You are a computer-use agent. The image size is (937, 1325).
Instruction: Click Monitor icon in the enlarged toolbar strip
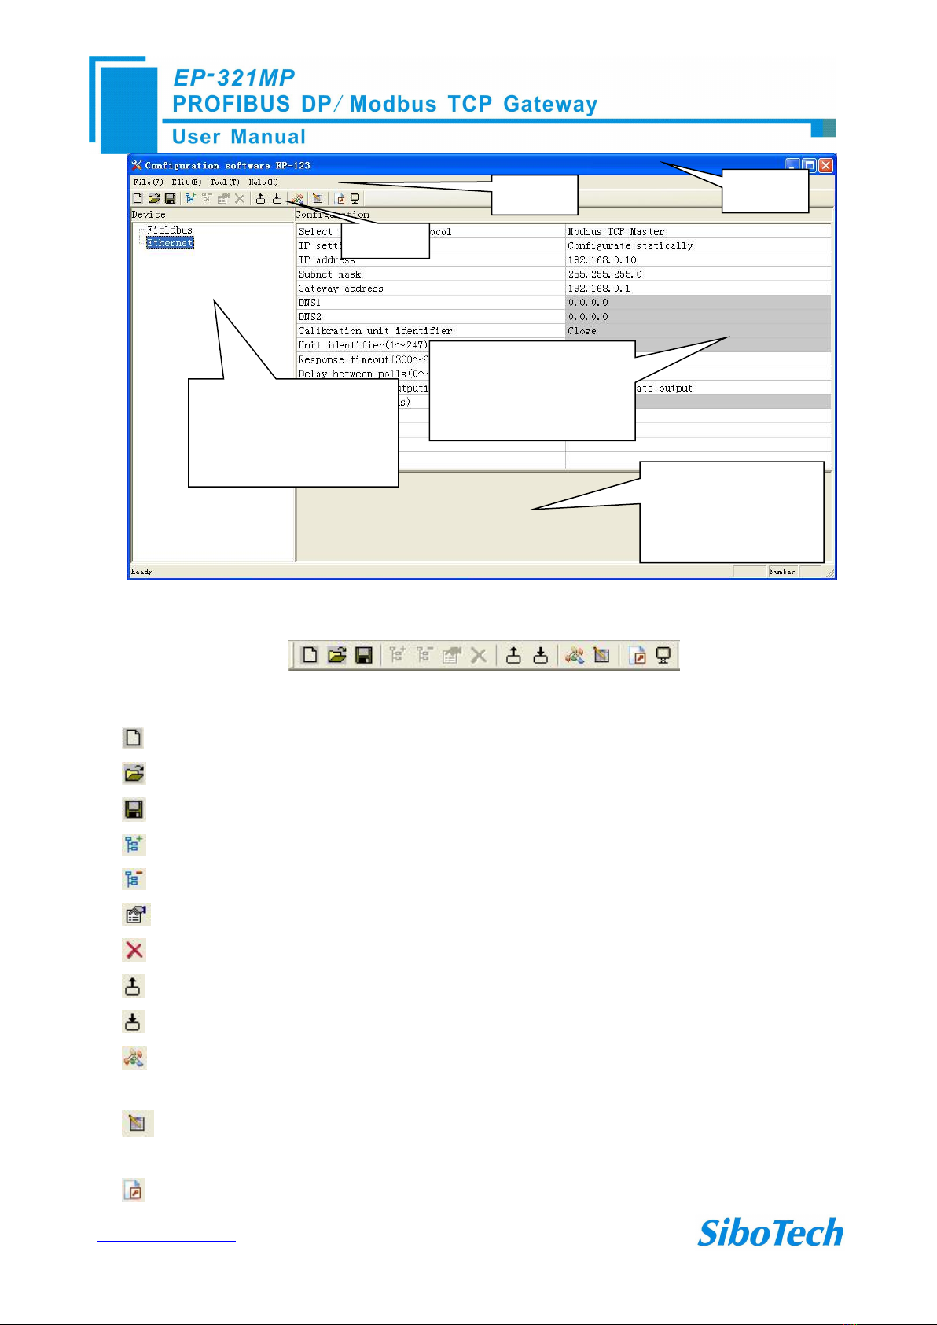click(x=663, y=655)
